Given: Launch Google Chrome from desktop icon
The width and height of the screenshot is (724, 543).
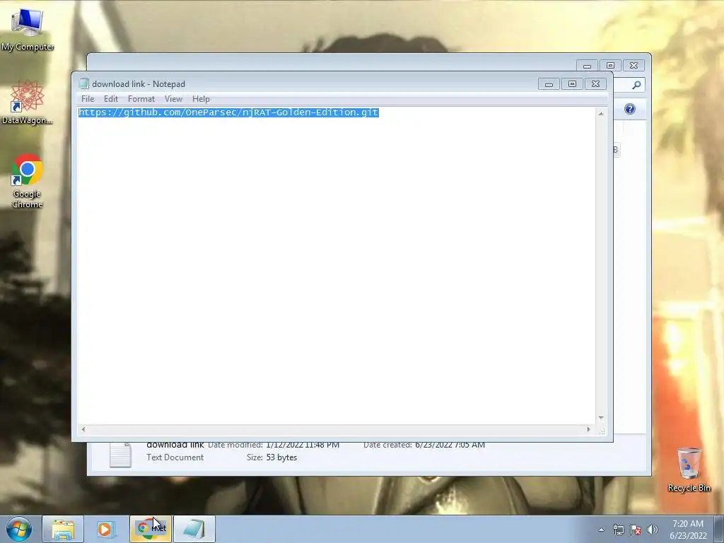Looking at the screenshot, I should coord(28,180).
